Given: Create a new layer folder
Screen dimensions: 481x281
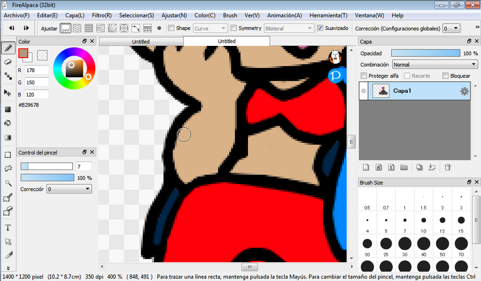Looking at the screenshot, I should pyautogui.click(x=404, y=167).
